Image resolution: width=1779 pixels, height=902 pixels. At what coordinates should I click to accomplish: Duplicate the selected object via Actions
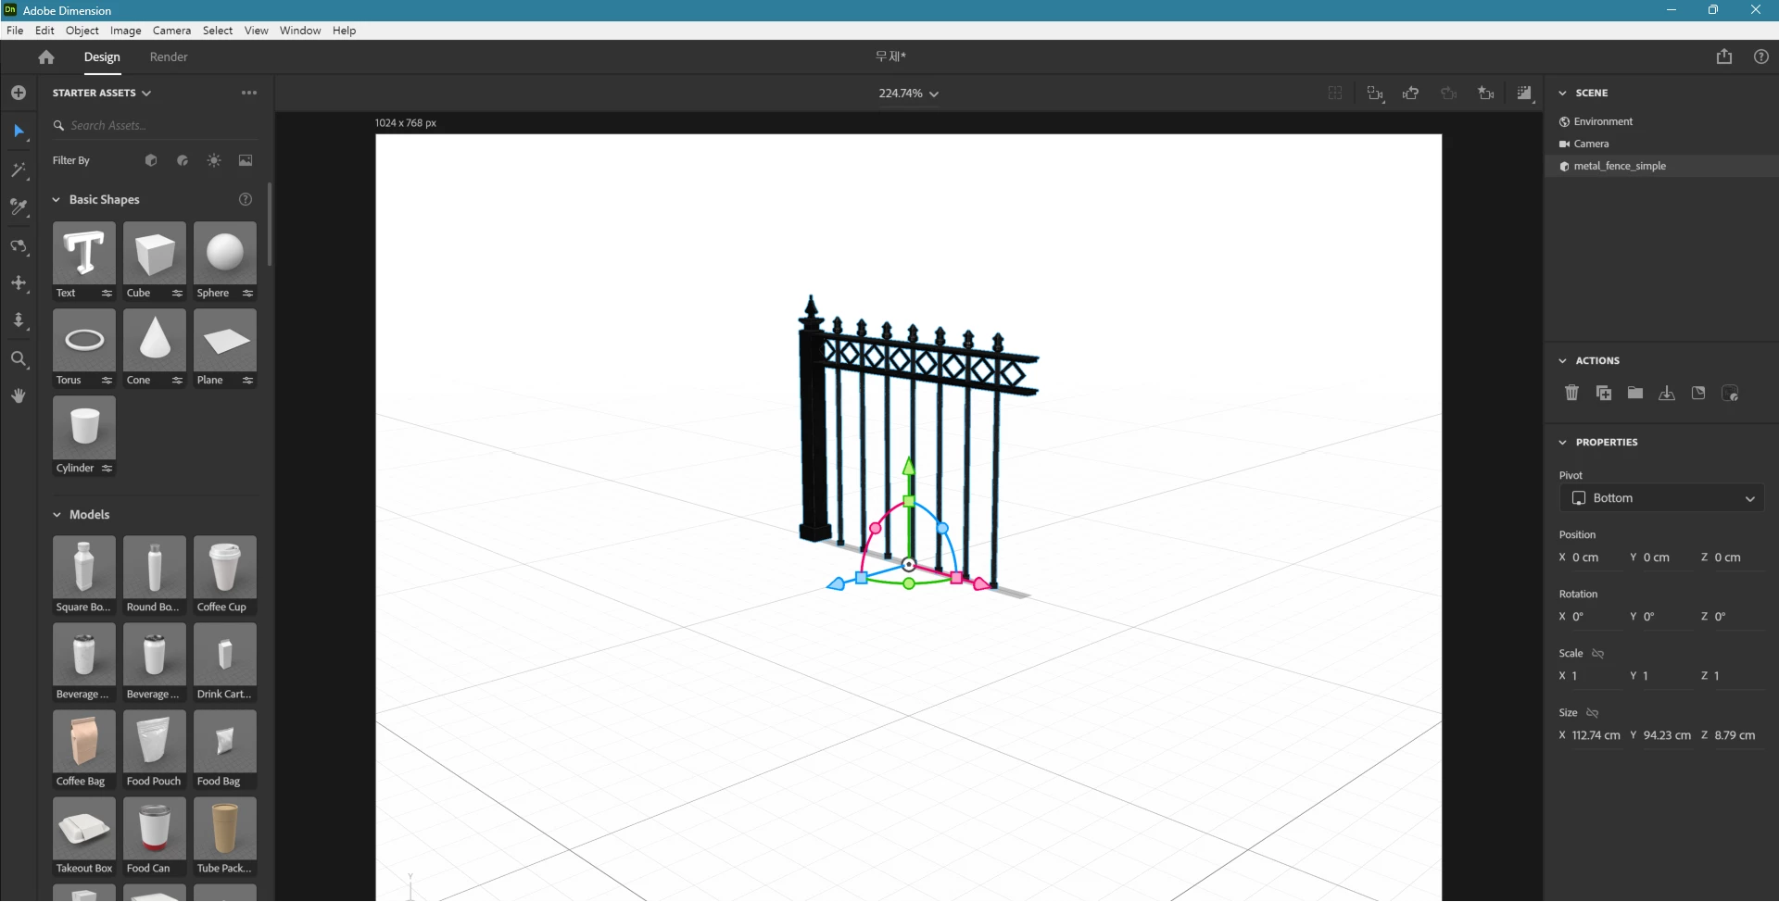click(x=1603, y=393)
